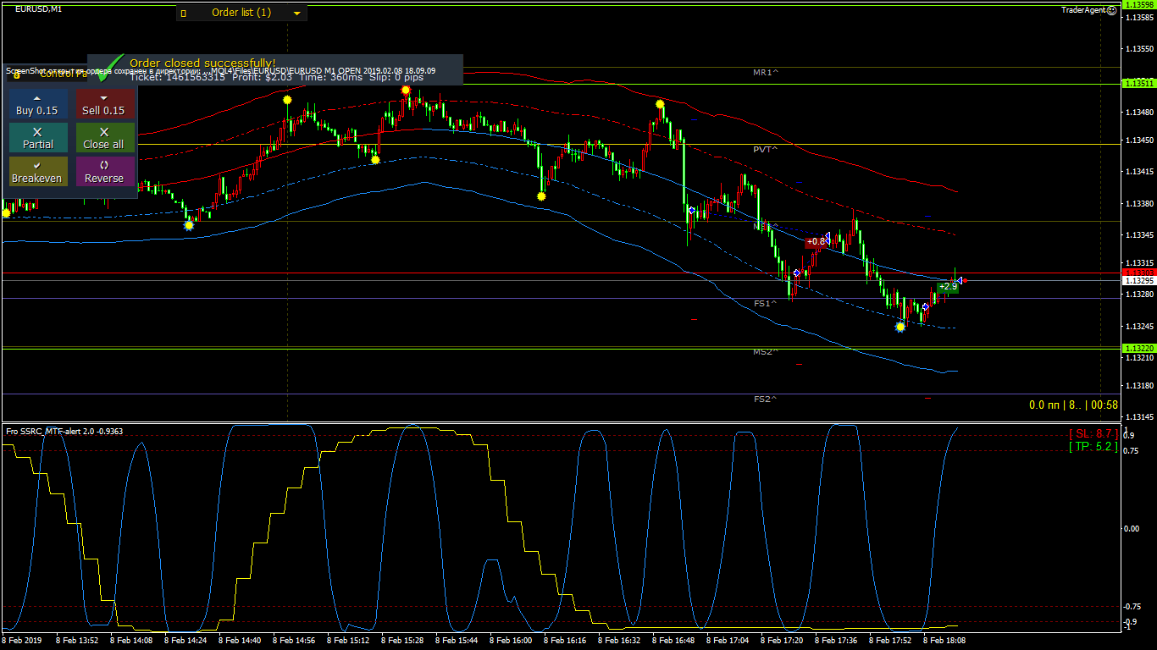Click the yellow '0.0 пп | 8.. | 00:58' timer text
This screenshot has width=1157, height=650.
tap(1073, 405)
